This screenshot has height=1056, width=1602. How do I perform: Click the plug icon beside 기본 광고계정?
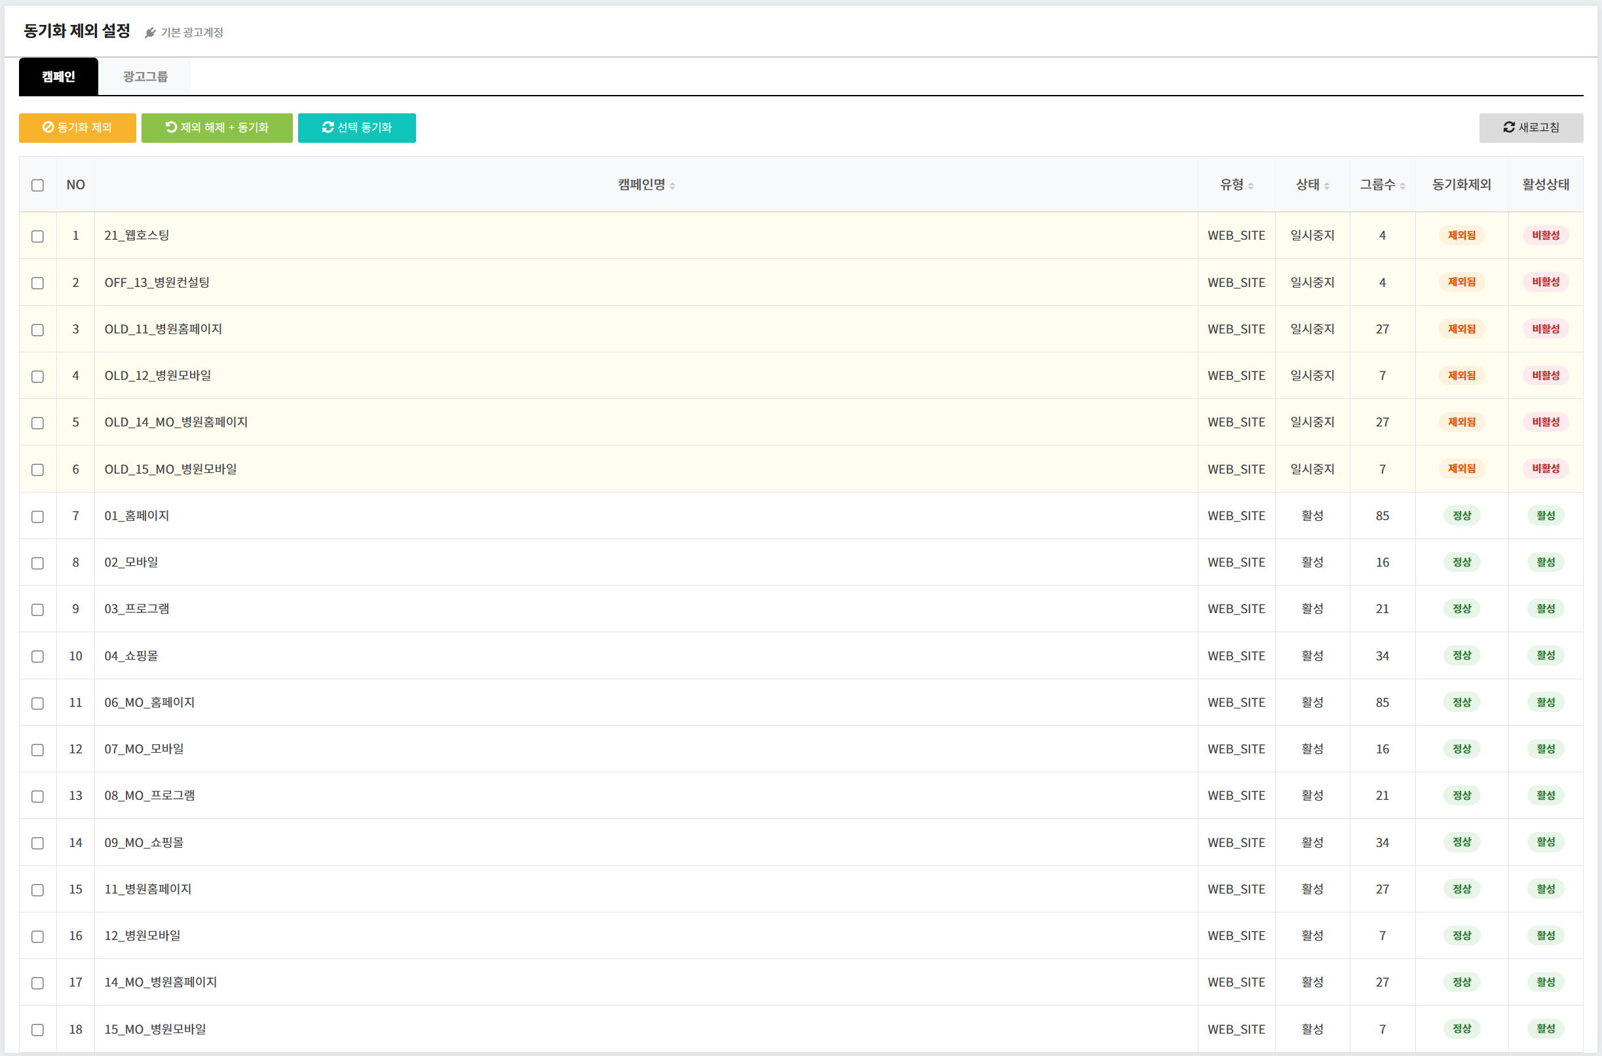click(x=150, y=32)
